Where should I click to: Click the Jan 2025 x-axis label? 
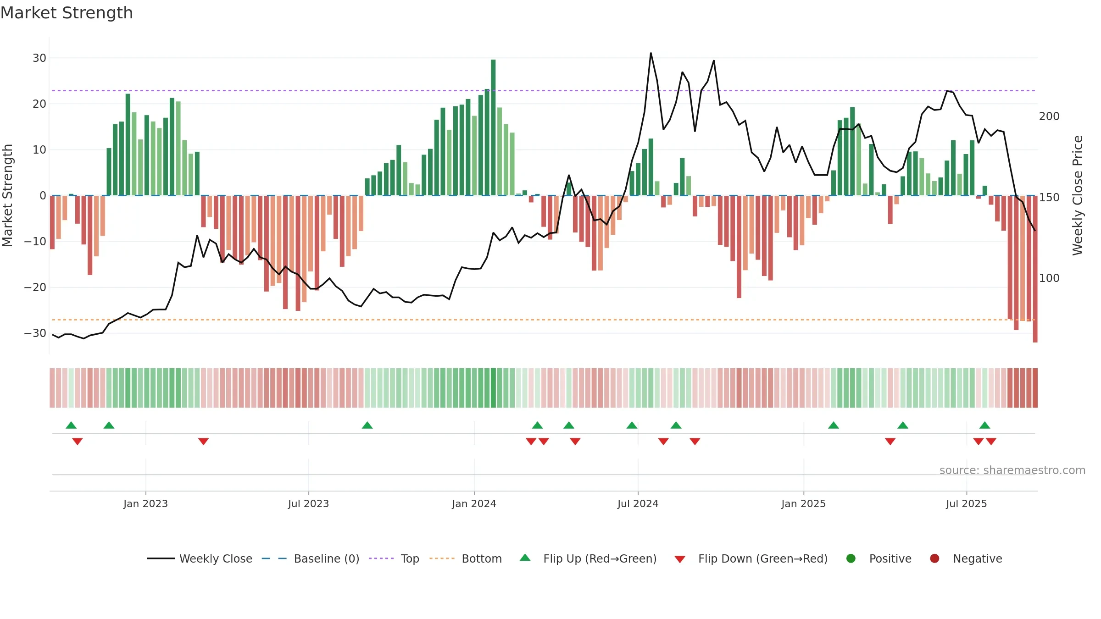pos(803,504)
